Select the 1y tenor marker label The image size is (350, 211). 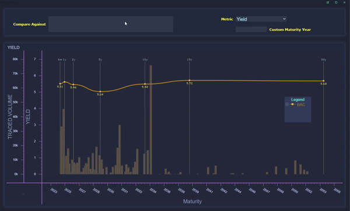[65, 60]
